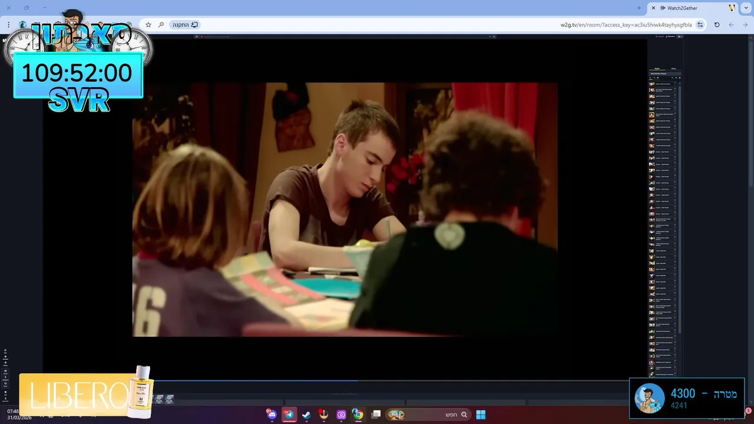Open the Instagram taskbar icon
Image resolution: width=754 pixels, height=424 pixels.
click(x=341, y=415)
